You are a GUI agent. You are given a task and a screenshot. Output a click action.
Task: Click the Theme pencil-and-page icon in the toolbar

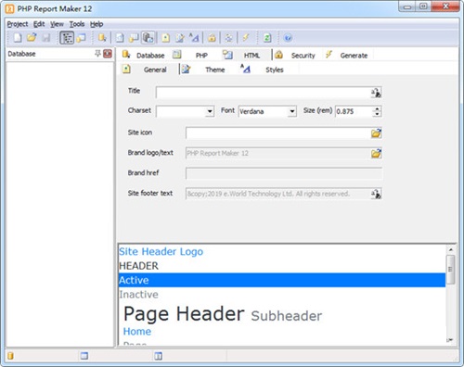[x=180, y=38]
